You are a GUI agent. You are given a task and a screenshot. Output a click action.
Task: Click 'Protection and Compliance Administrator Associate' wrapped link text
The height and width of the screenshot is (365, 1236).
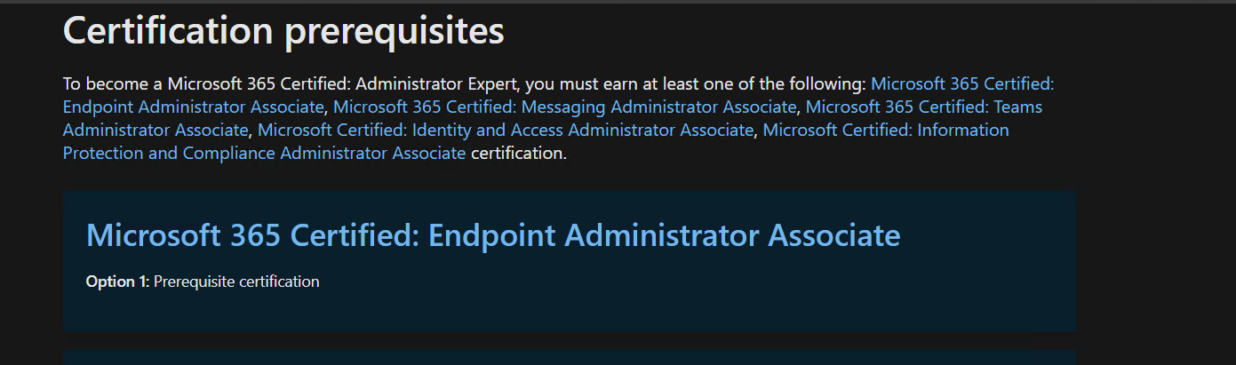click(x=264, y=154)
